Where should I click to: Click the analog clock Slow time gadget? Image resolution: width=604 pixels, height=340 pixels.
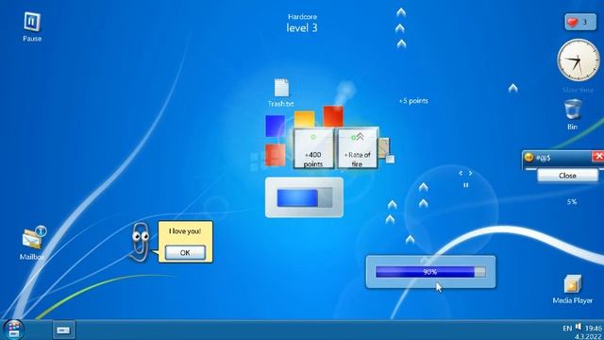tap(579, 59)
